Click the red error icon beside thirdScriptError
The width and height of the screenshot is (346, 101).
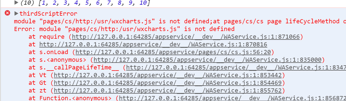[7, 13]
